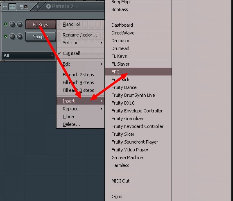The image size is (233, 201).
Task: Select Fill each 8 steps
Action: (80, 90)
